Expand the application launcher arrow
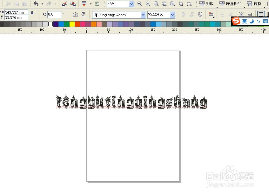This screenshot has height=194, width=269. 91,4
